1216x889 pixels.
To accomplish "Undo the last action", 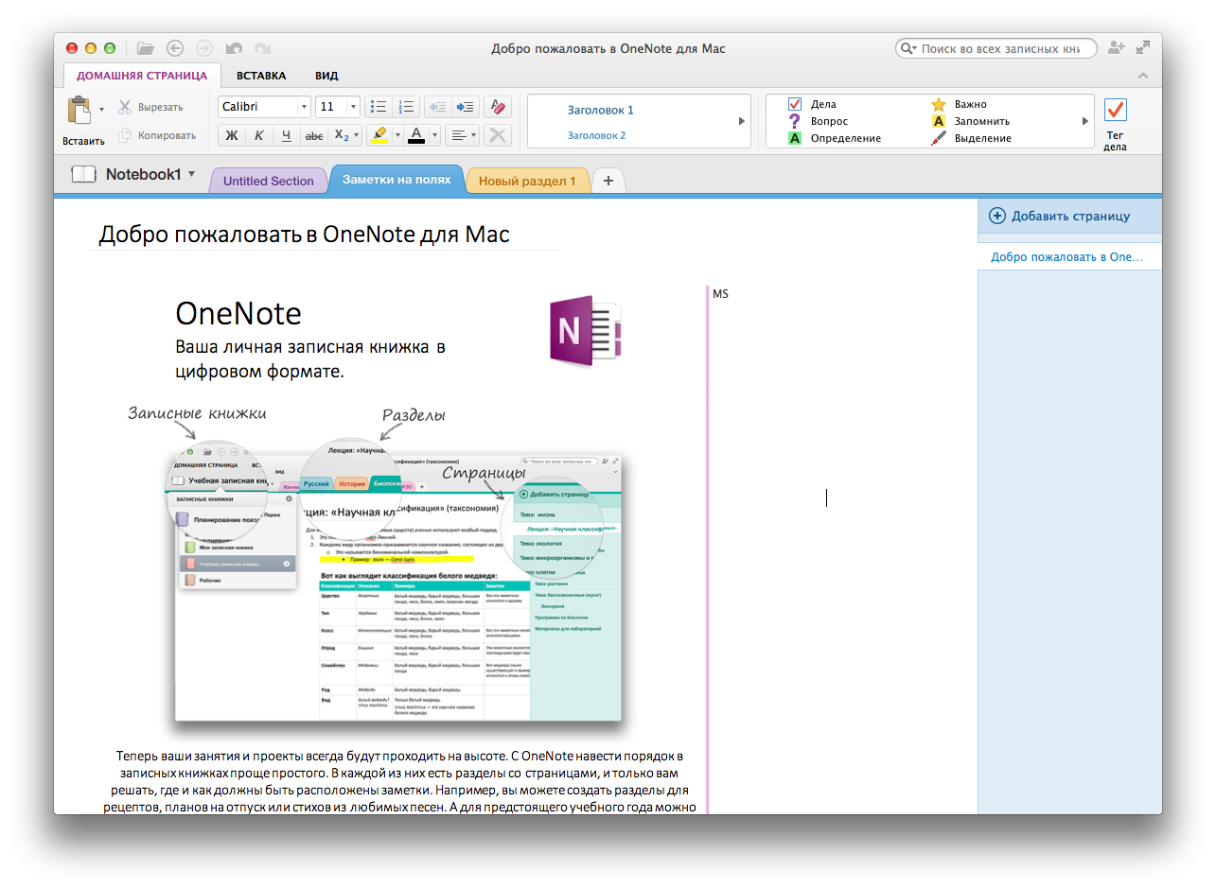I will [x=234, y=48].
